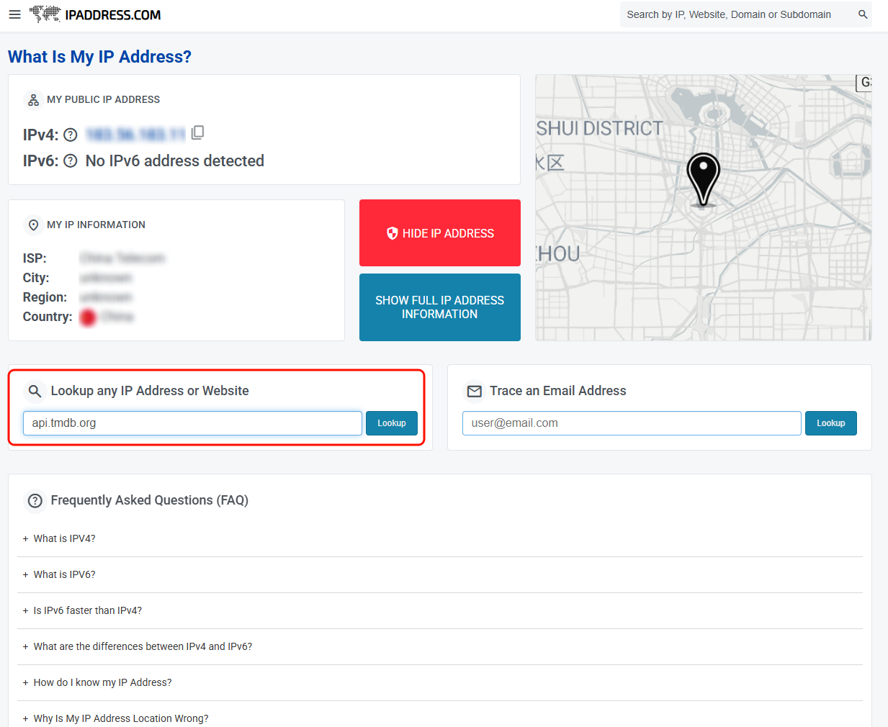The image size is (888, 727).
Task: Click the Trace an Email envelope icon
Action: [x=475, y=391]
